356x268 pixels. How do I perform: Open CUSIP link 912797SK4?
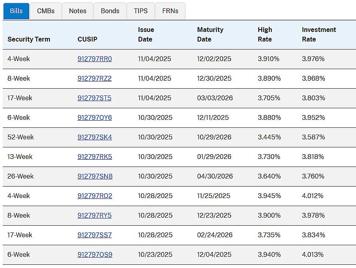point(95,137)
